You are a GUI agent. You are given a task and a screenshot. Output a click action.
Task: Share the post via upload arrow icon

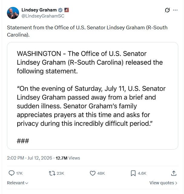click(174, 173)
